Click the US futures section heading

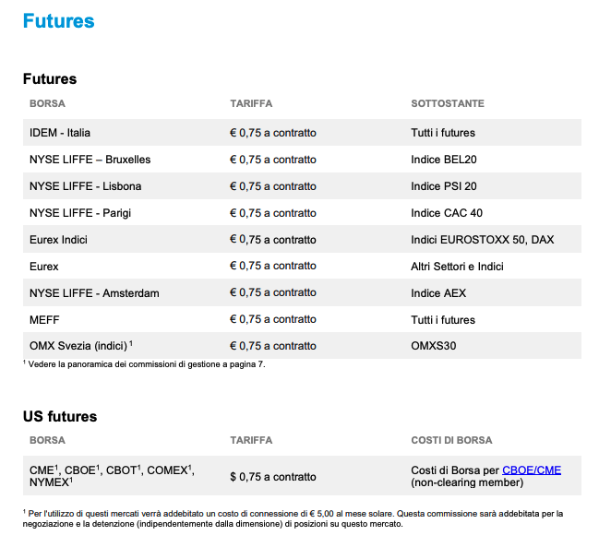60,416
